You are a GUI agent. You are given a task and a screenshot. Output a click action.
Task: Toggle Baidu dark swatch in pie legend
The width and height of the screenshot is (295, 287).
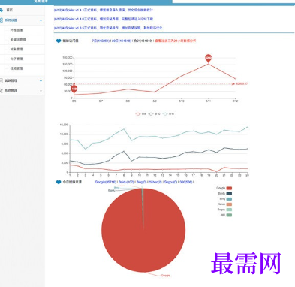pos(229,194)
